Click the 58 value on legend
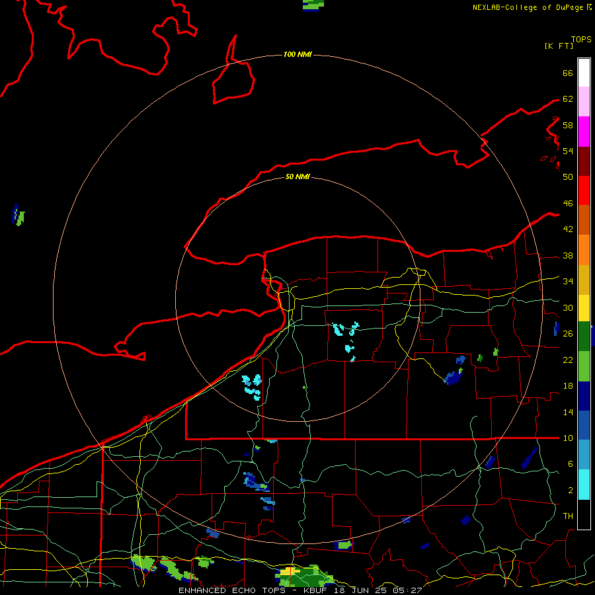Image resolution: width=595 pixels, height=595 pixels. point(568,125)
